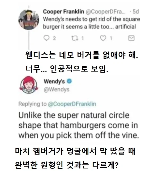Viewport: 167px width, 181px height.
Task: Open the Cooper Franklin display name
Action: [x=63, y=11]
